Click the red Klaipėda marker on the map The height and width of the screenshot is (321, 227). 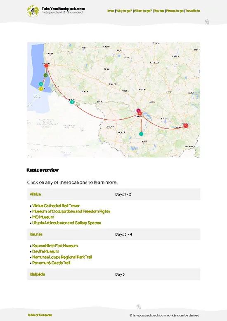(x=46, y=66)
